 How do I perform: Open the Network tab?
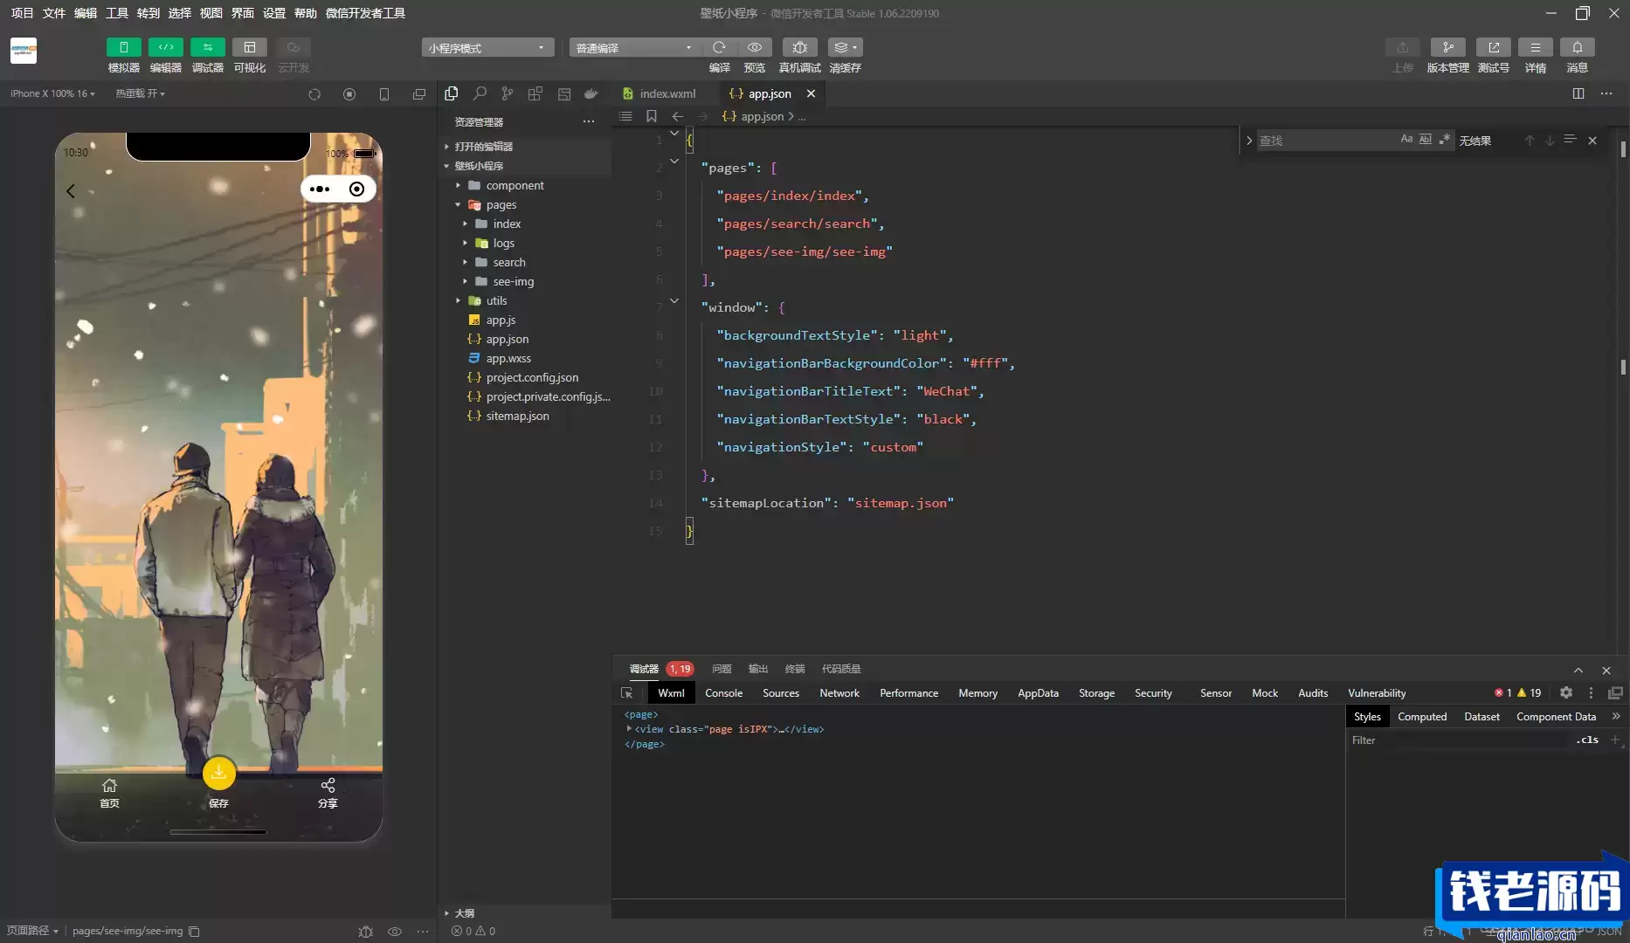coord(839,692)
